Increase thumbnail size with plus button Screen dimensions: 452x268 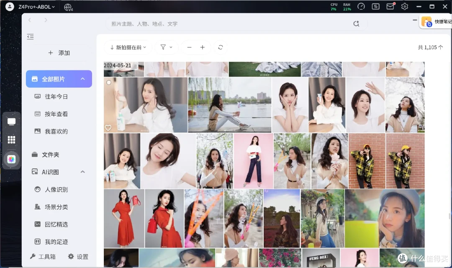pyautogui.click(x=203, y=47)
